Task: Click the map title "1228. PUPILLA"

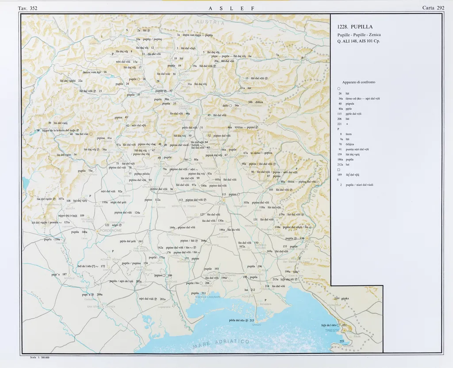Action: coord(355,26)
